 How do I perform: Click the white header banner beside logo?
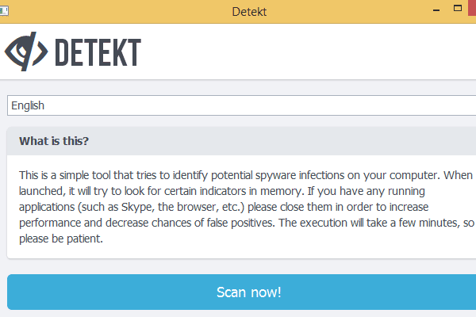(317, 52)
